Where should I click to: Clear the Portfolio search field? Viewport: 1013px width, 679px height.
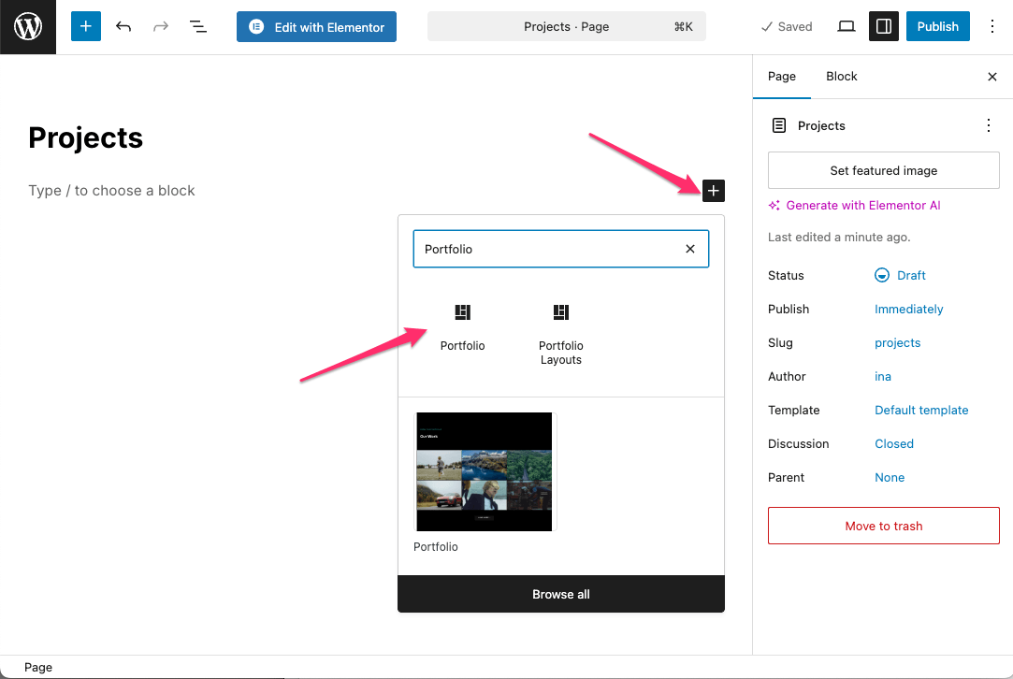(690, 249)
